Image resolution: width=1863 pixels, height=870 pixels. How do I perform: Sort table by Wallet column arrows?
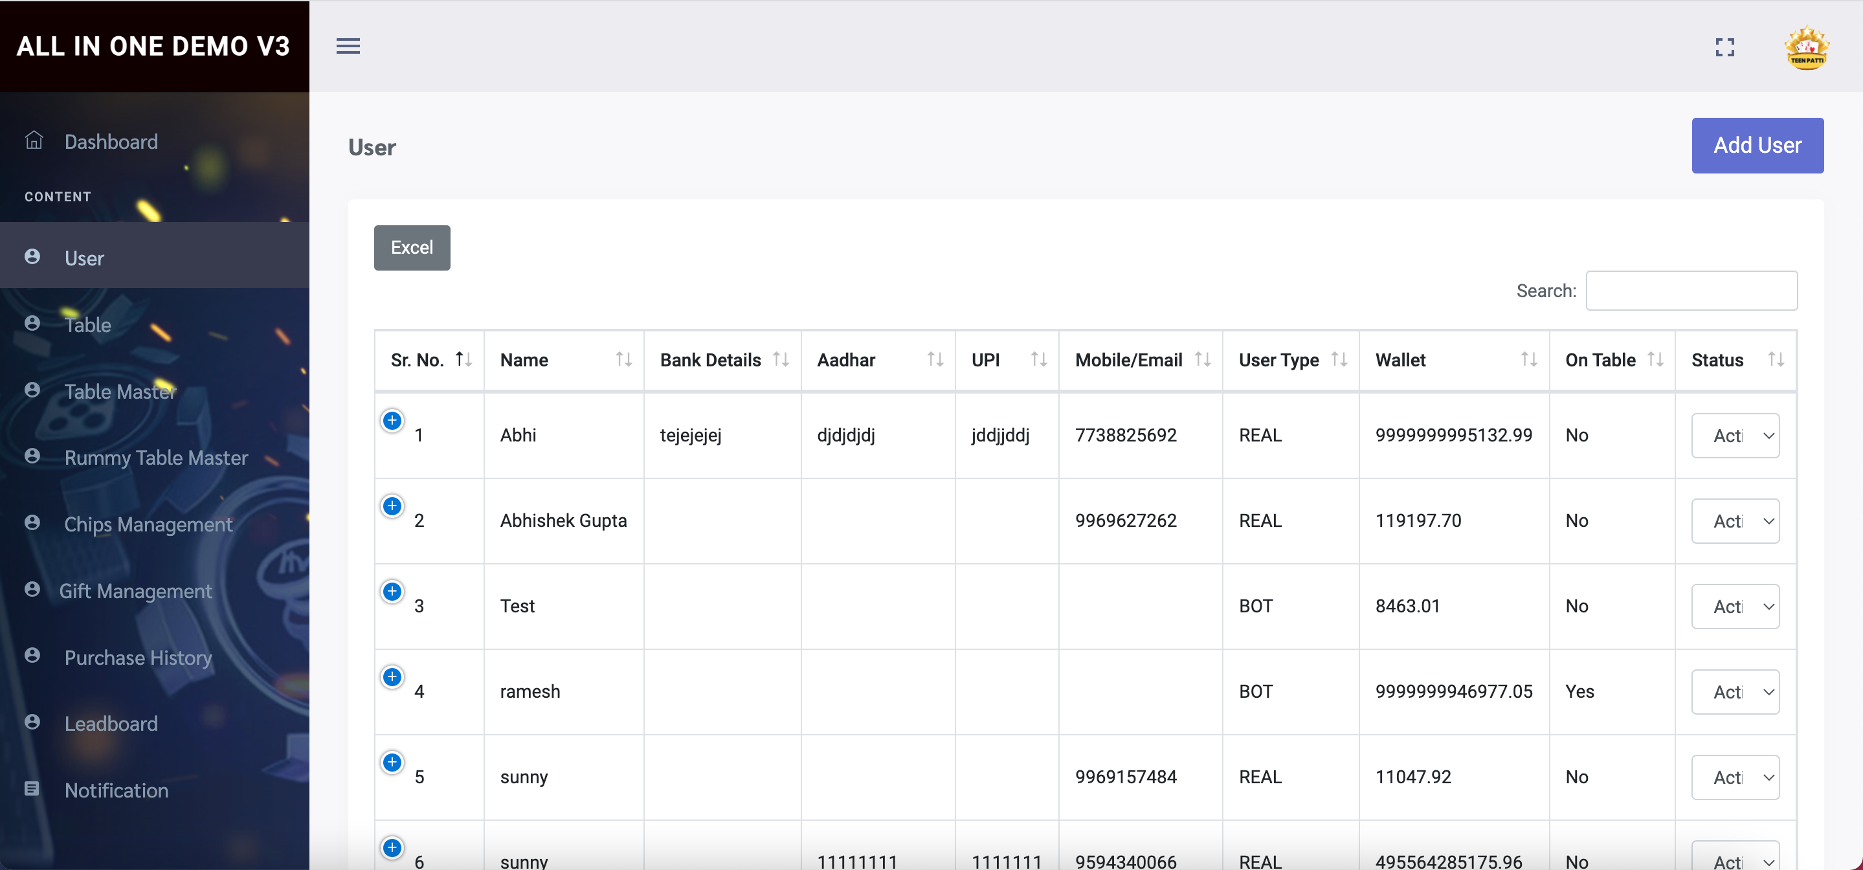click(1528, 359)
